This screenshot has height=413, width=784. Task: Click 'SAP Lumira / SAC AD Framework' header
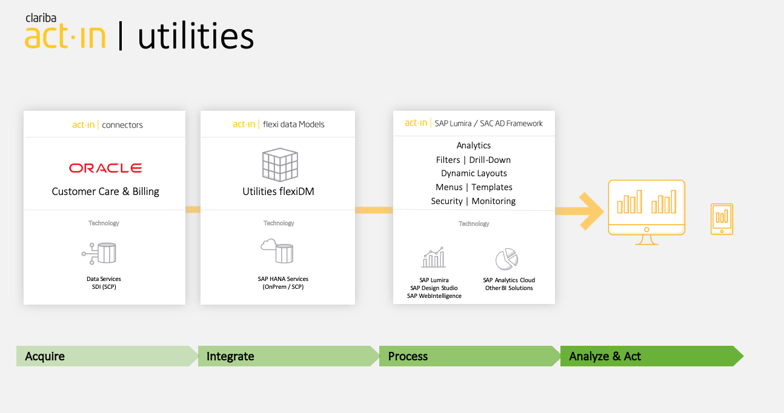tap(488, 123)
